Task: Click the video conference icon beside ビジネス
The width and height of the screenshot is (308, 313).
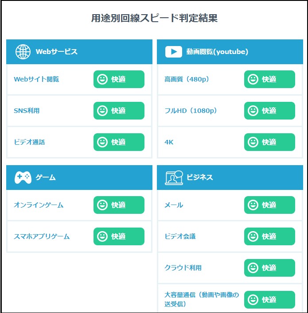Action: click(x=174, y=178)
